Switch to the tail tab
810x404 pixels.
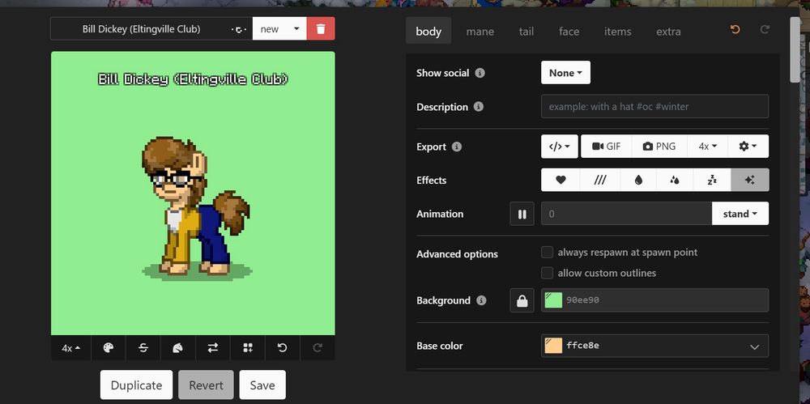pos(526,31)
